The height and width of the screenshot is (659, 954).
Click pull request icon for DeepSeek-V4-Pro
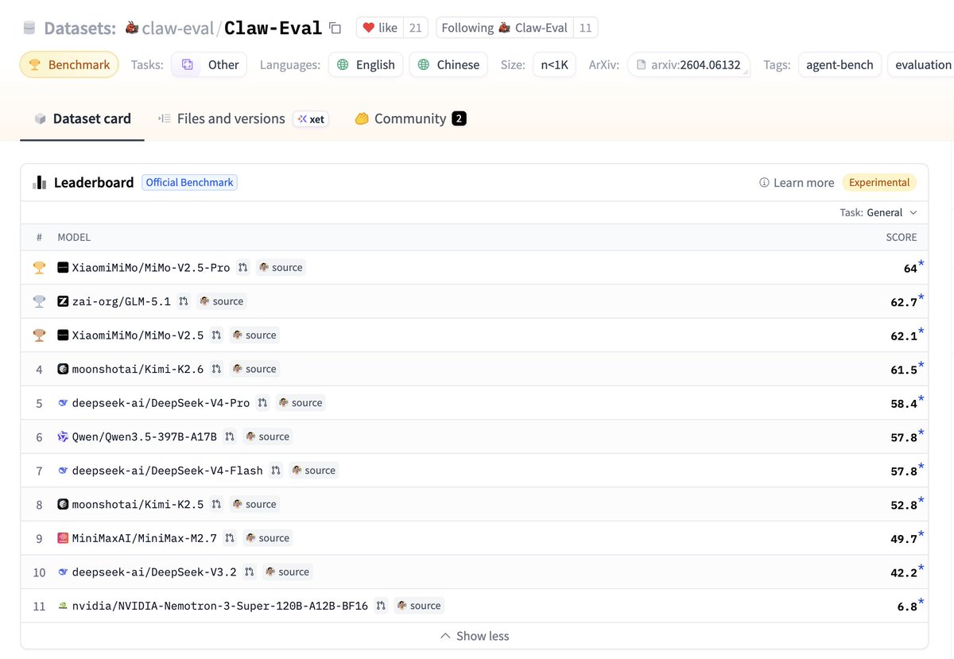pyautogui.click(x=263, y=403)
